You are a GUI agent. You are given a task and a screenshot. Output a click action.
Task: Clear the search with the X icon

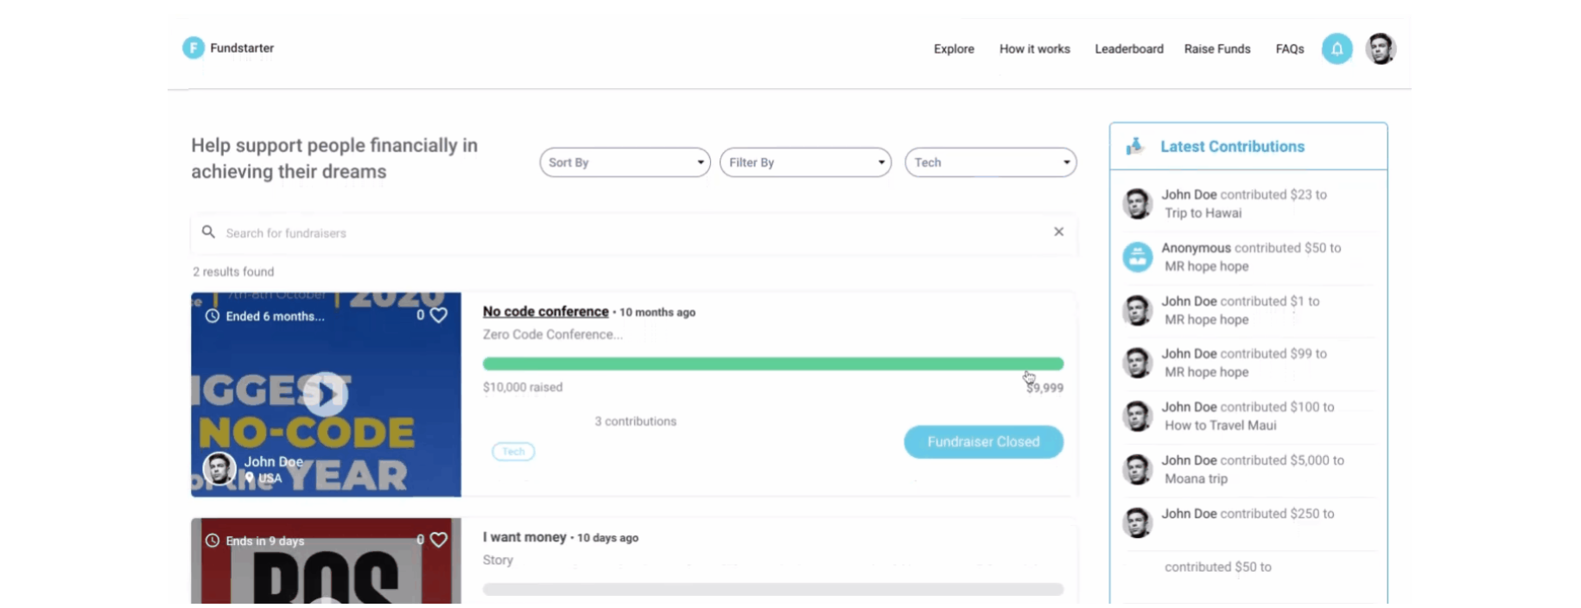pos(1058,231)
